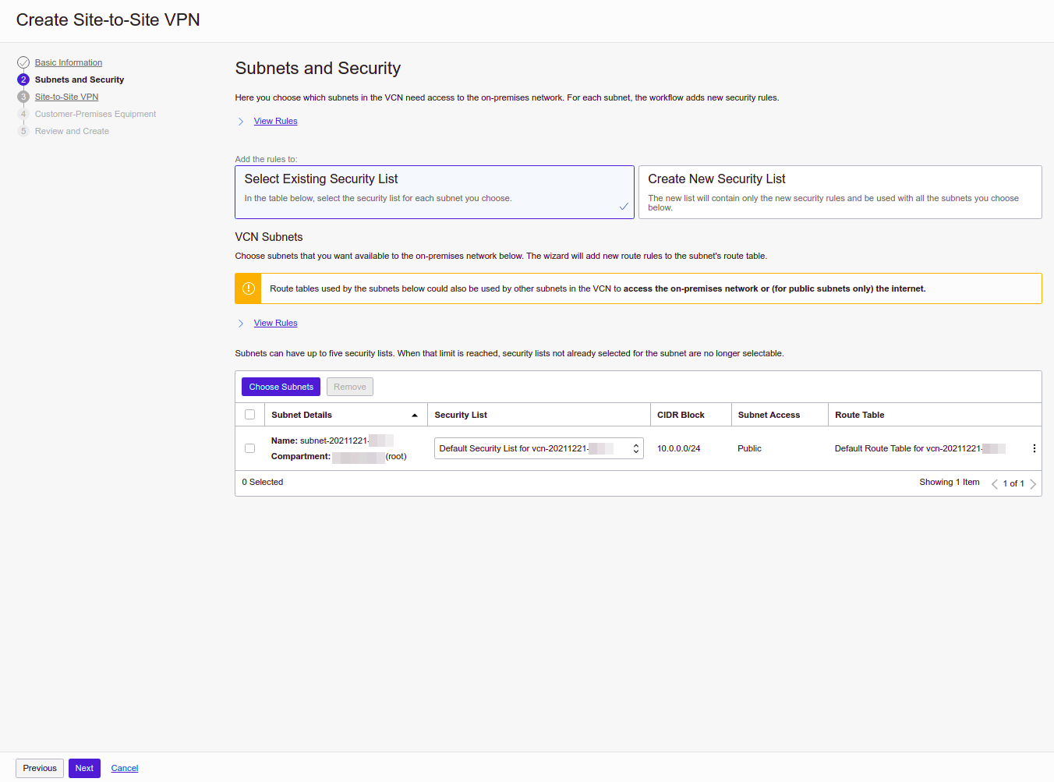Click the Next button
Viewport: 1054px width, 782px height.
(84, 768)
